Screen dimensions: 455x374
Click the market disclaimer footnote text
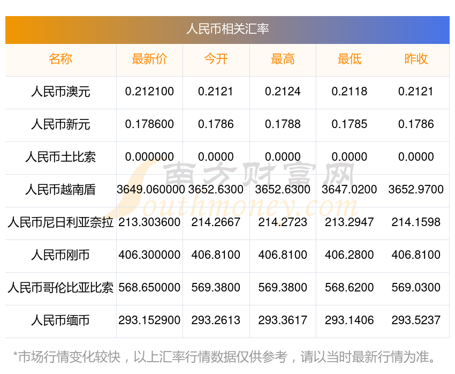(224, 357)
